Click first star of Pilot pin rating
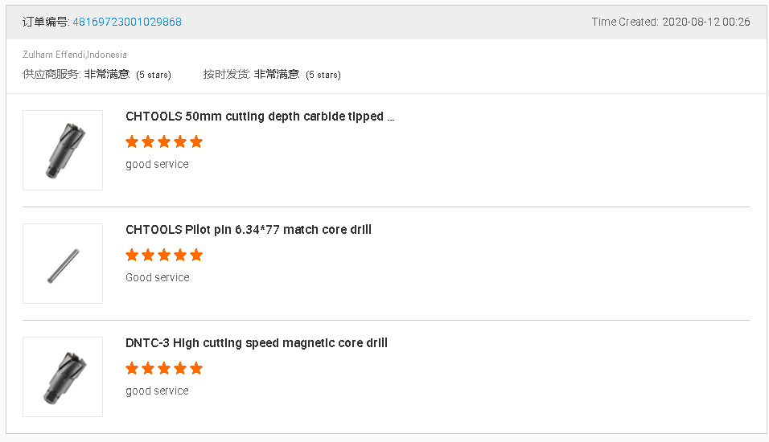Image resolution: width=769 pixels, height=442 pixels. pyautogui.click(x=133, y=256)
